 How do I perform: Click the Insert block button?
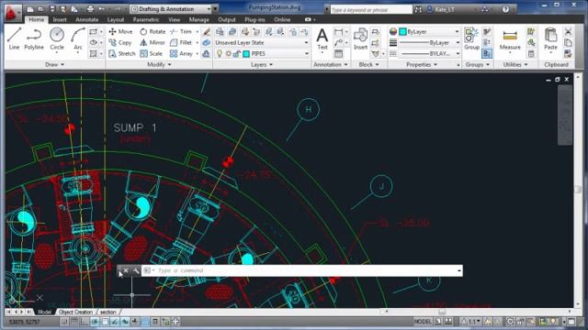(360, 38)
